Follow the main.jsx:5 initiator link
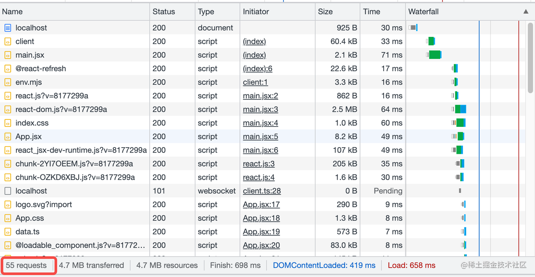Image resolution: width=535 pixels, height=277 pixels. [x=260, y=136]
